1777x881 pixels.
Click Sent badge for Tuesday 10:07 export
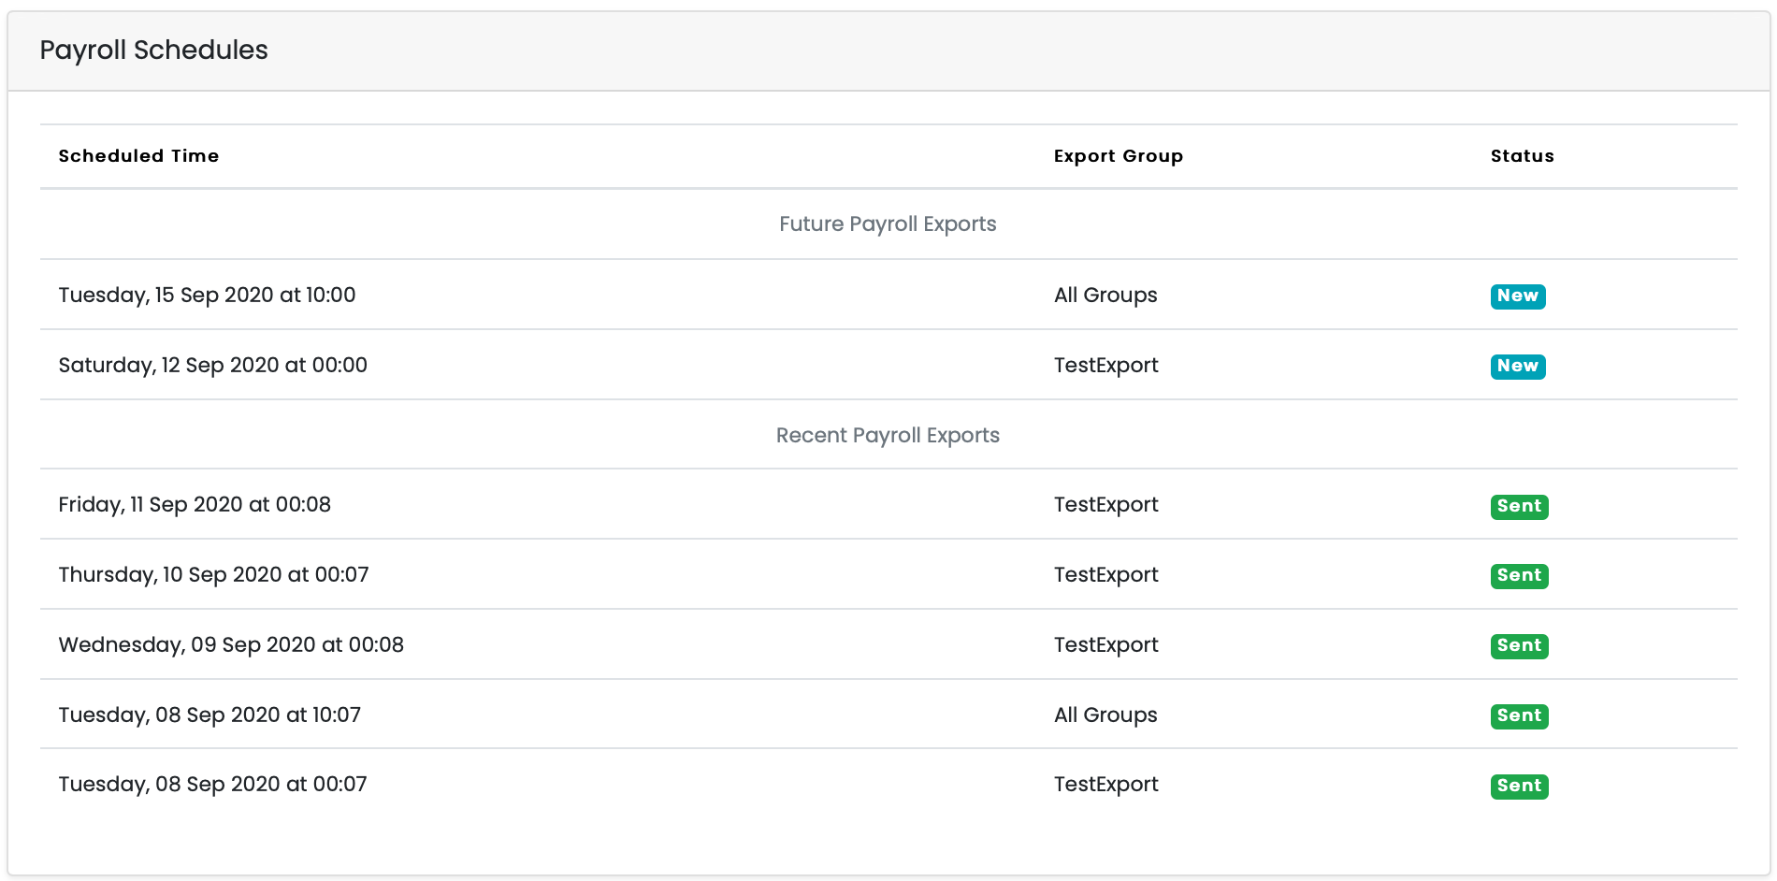(1519, 715)
